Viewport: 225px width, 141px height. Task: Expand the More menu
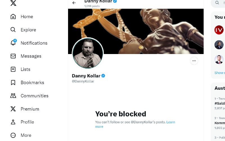coord(13,135)
